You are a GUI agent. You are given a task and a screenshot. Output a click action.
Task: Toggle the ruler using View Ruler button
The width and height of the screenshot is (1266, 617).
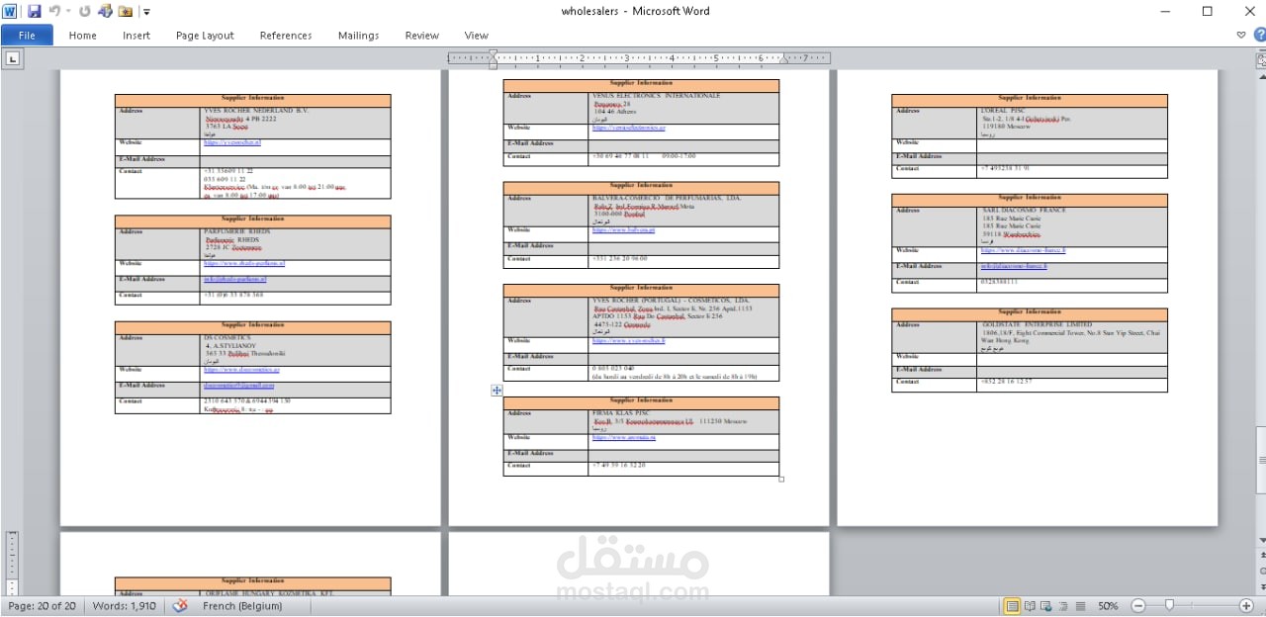[x=1261, y=59]
